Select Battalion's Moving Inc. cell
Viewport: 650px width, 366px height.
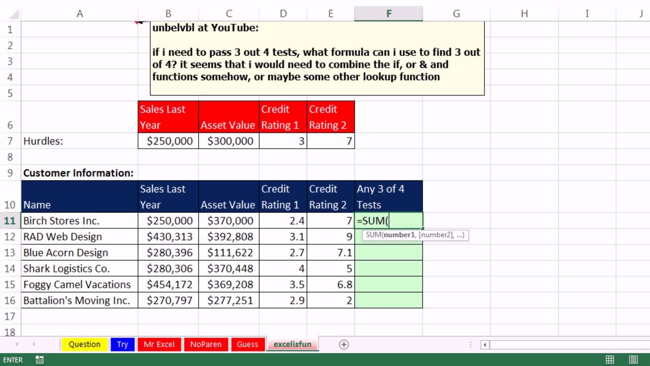(x=80, y=300)
